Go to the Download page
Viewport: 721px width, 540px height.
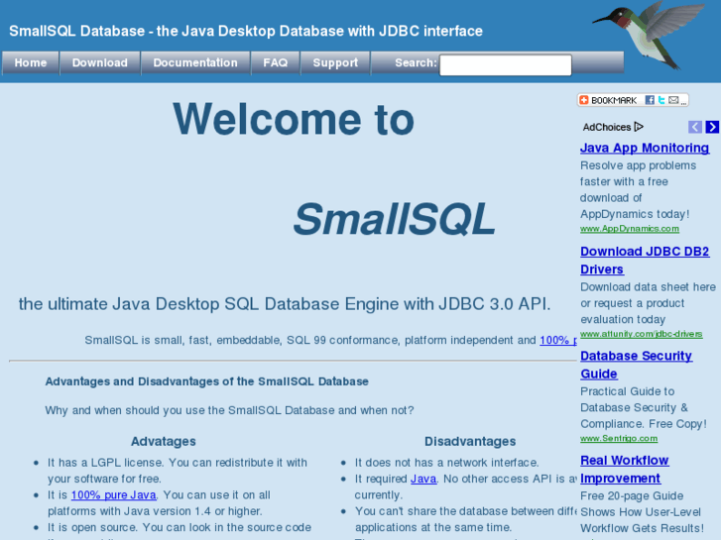[100, 63]
